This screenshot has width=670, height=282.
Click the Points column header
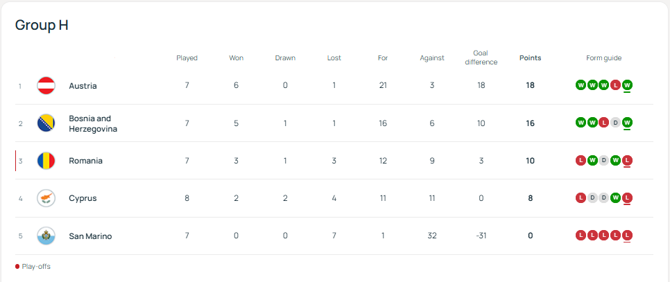530,58
